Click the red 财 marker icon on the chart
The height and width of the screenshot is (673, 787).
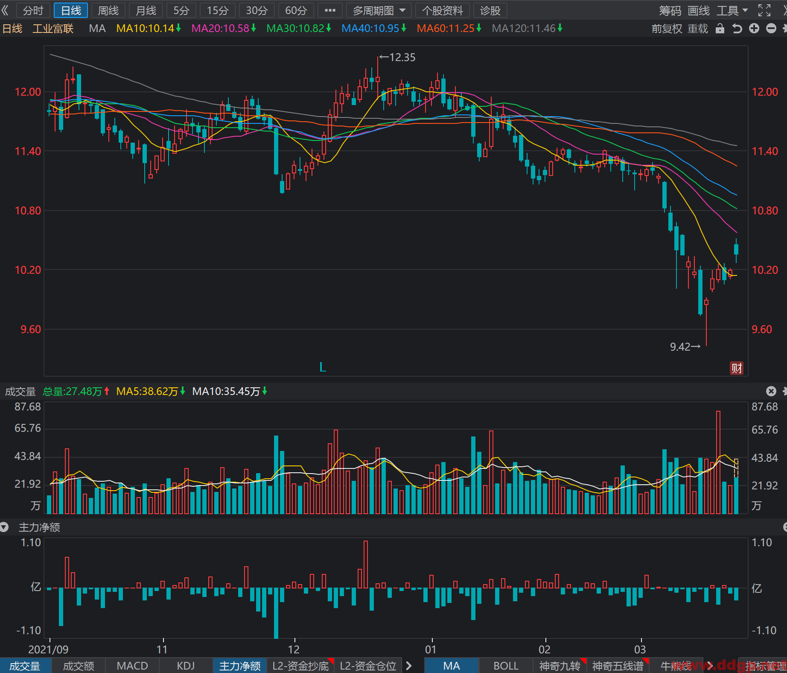(x=737, y=368)
